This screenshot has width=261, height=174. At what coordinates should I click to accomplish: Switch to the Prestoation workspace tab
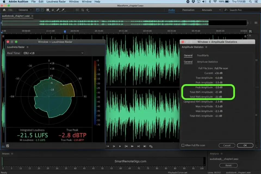[188, 10]
